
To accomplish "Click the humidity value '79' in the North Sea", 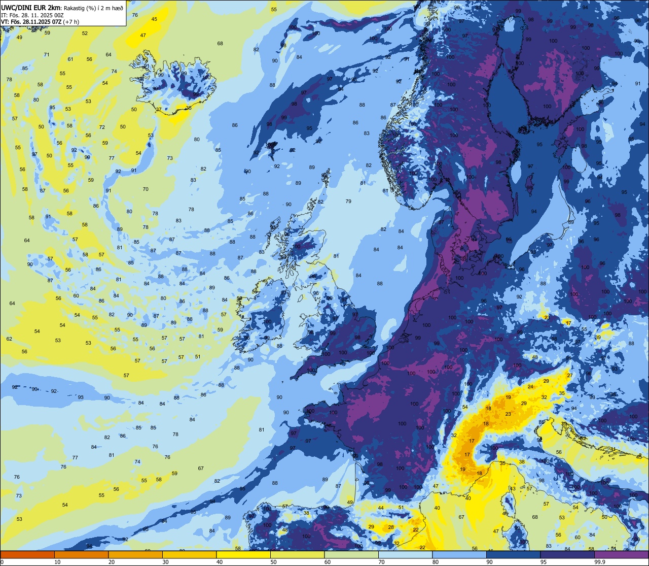I will tap(348, 202).
